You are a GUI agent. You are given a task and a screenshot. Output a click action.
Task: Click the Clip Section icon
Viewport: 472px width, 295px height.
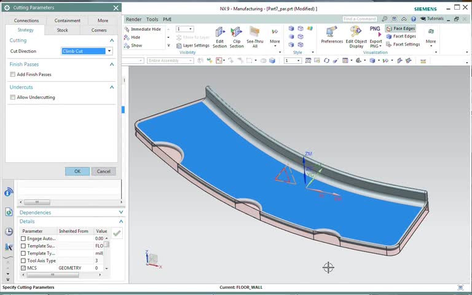click(x=237, y=32)
